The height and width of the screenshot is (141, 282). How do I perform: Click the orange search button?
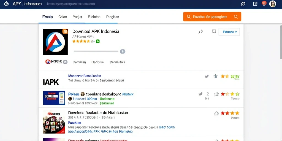click(212, 17)
